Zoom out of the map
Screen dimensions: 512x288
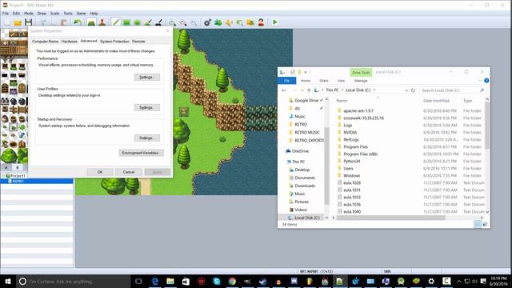tap(183, 22)
